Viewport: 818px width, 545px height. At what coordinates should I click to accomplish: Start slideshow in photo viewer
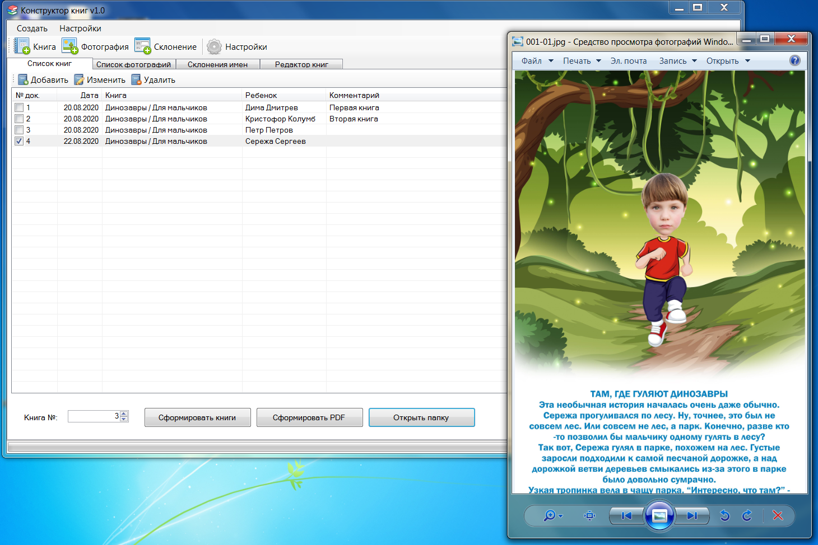click(659, 515)
